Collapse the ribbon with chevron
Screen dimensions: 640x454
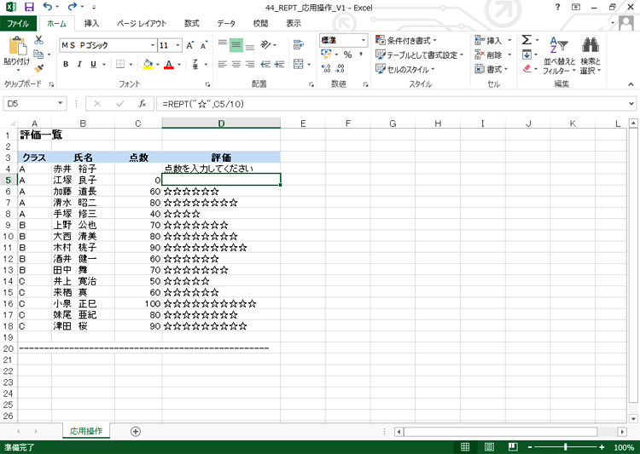point(631,84)
